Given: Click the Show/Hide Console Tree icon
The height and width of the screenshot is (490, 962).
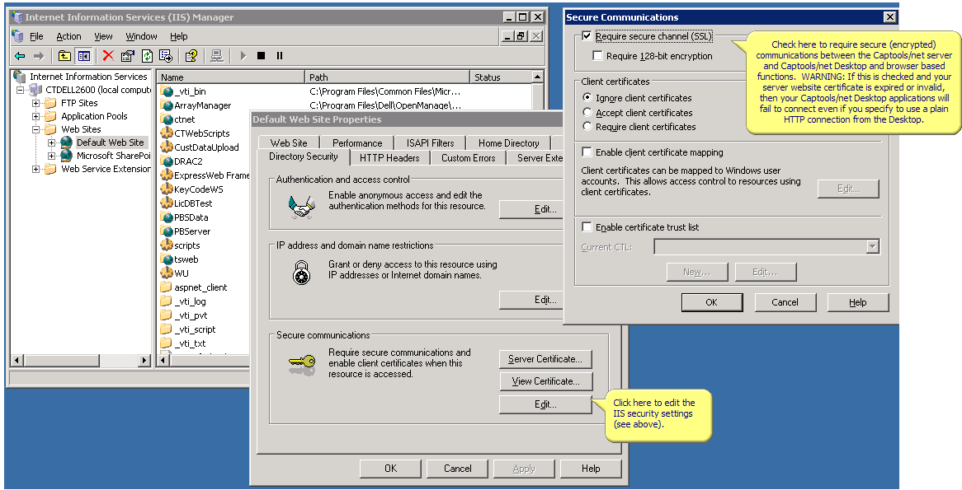Looking at the screenshot, I should pos(83,56).
